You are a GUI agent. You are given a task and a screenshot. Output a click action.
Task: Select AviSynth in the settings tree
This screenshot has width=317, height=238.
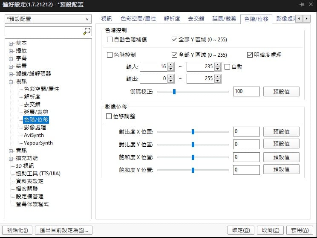(x=34, y=135)
